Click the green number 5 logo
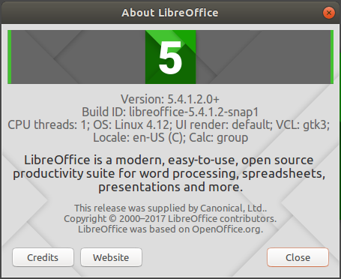 click(x=170, y=57)
